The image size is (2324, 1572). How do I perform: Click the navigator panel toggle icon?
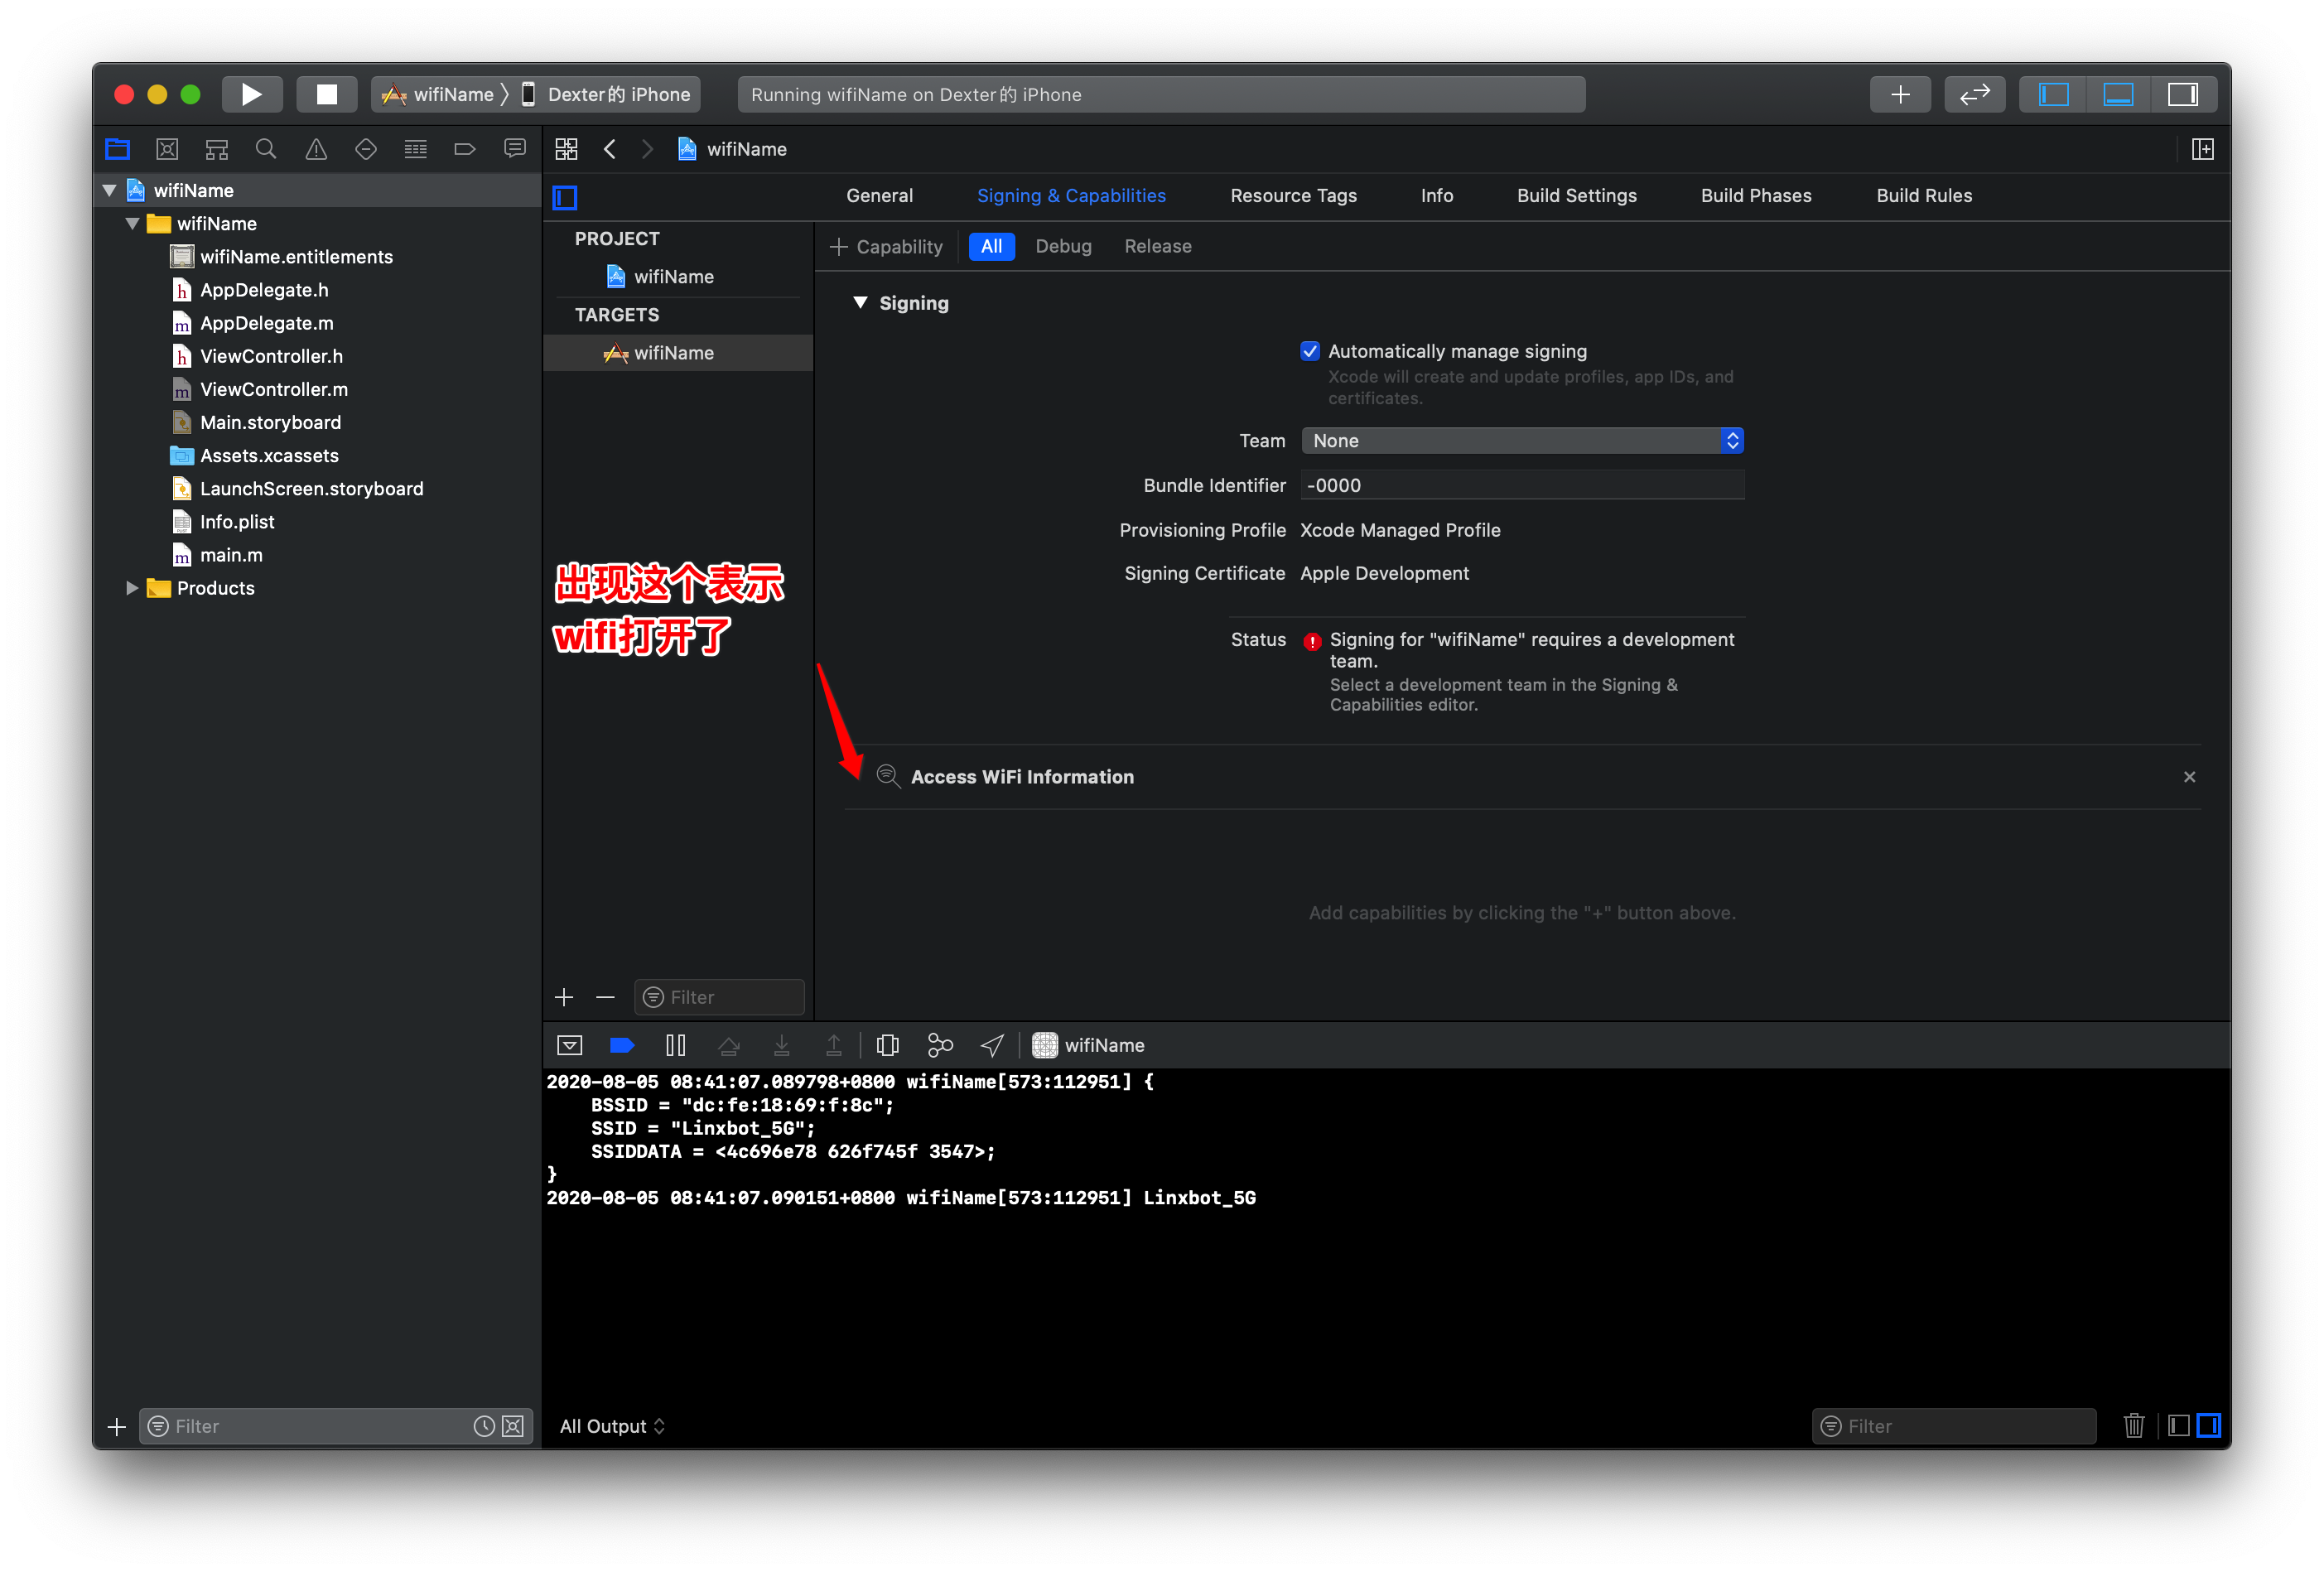tap(2052, 94)
